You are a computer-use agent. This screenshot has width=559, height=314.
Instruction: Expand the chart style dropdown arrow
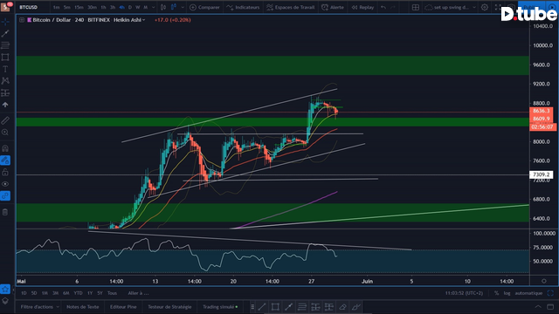[183, 7]
